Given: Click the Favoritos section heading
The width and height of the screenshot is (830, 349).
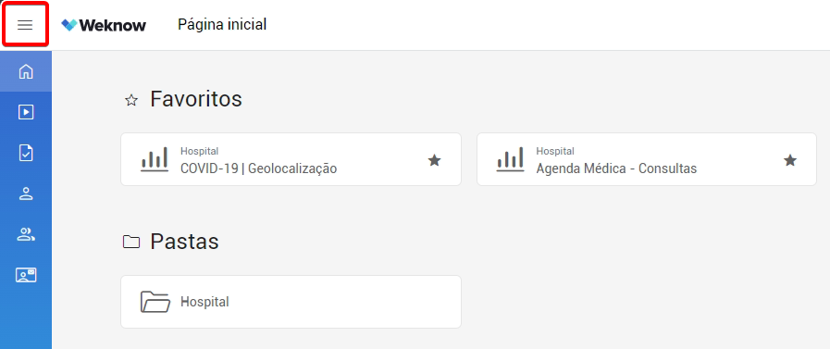Looking at the screenshot, I should pyautogui.click(x=196, y=99).
